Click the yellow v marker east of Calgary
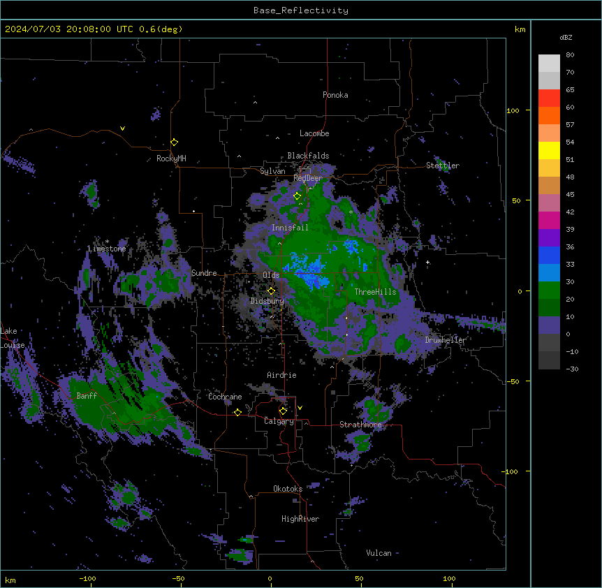Image resolution: width=602 pixels, height=588 pixels. tap(300, 408)
